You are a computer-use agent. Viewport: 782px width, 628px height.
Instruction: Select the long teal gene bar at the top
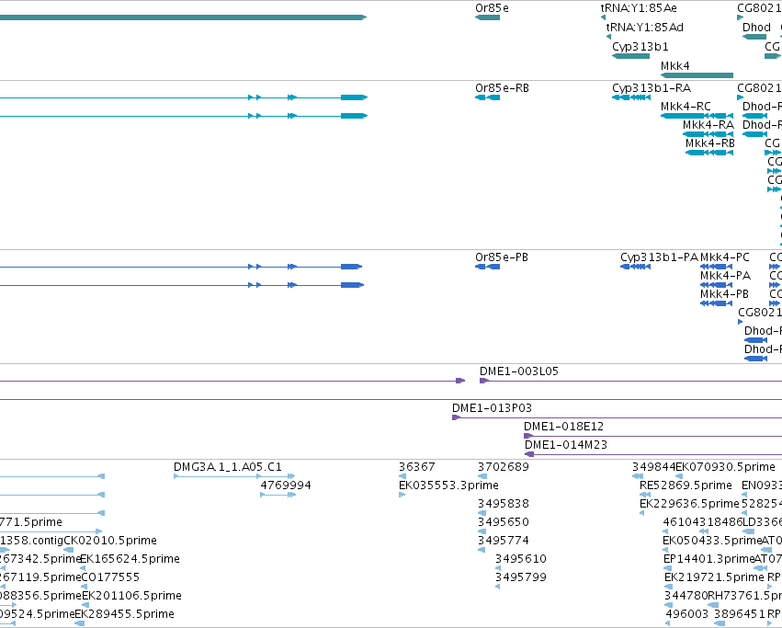[x=183, y=17]
